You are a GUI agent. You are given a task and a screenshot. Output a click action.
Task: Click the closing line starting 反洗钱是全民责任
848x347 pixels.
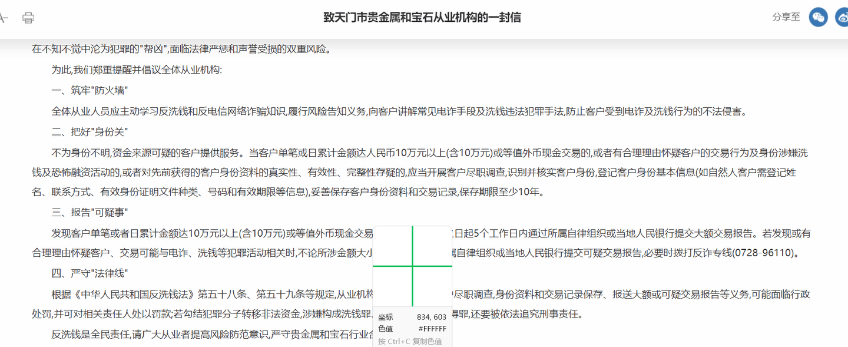pos(212,335)
